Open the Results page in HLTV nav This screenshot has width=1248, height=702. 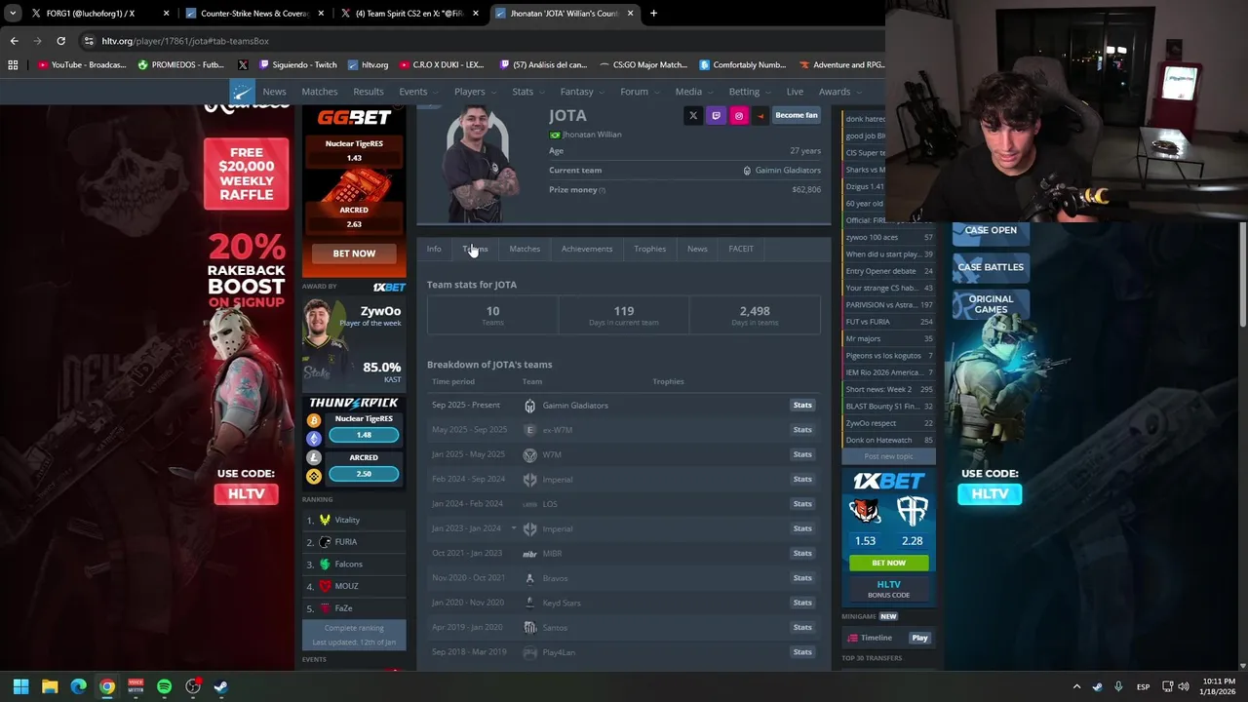click(369, 92)
